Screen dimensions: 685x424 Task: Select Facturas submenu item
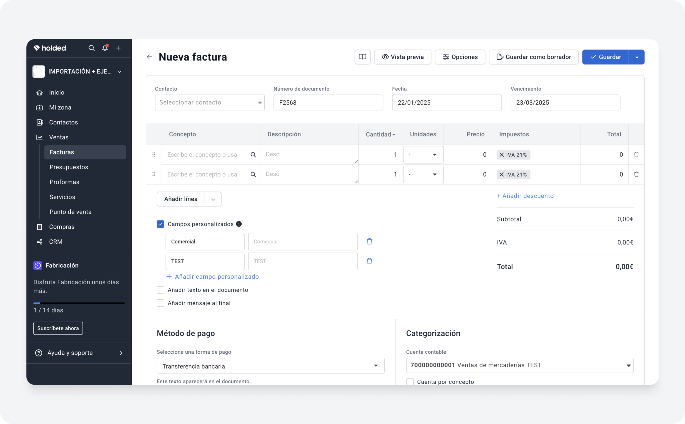click(x=85, y=152)
